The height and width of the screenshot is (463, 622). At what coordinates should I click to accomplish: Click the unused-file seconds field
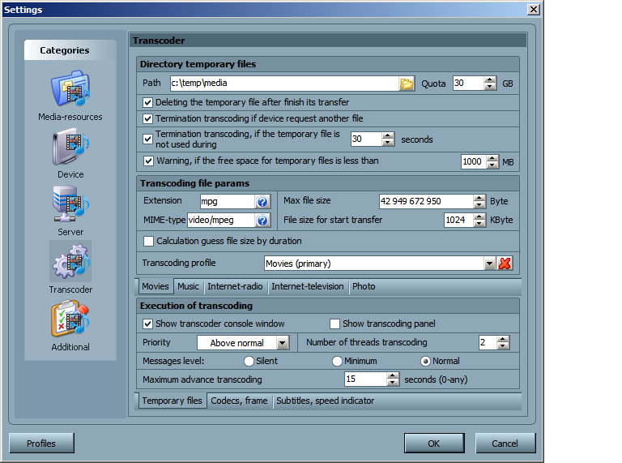click(x=367, y=139)
